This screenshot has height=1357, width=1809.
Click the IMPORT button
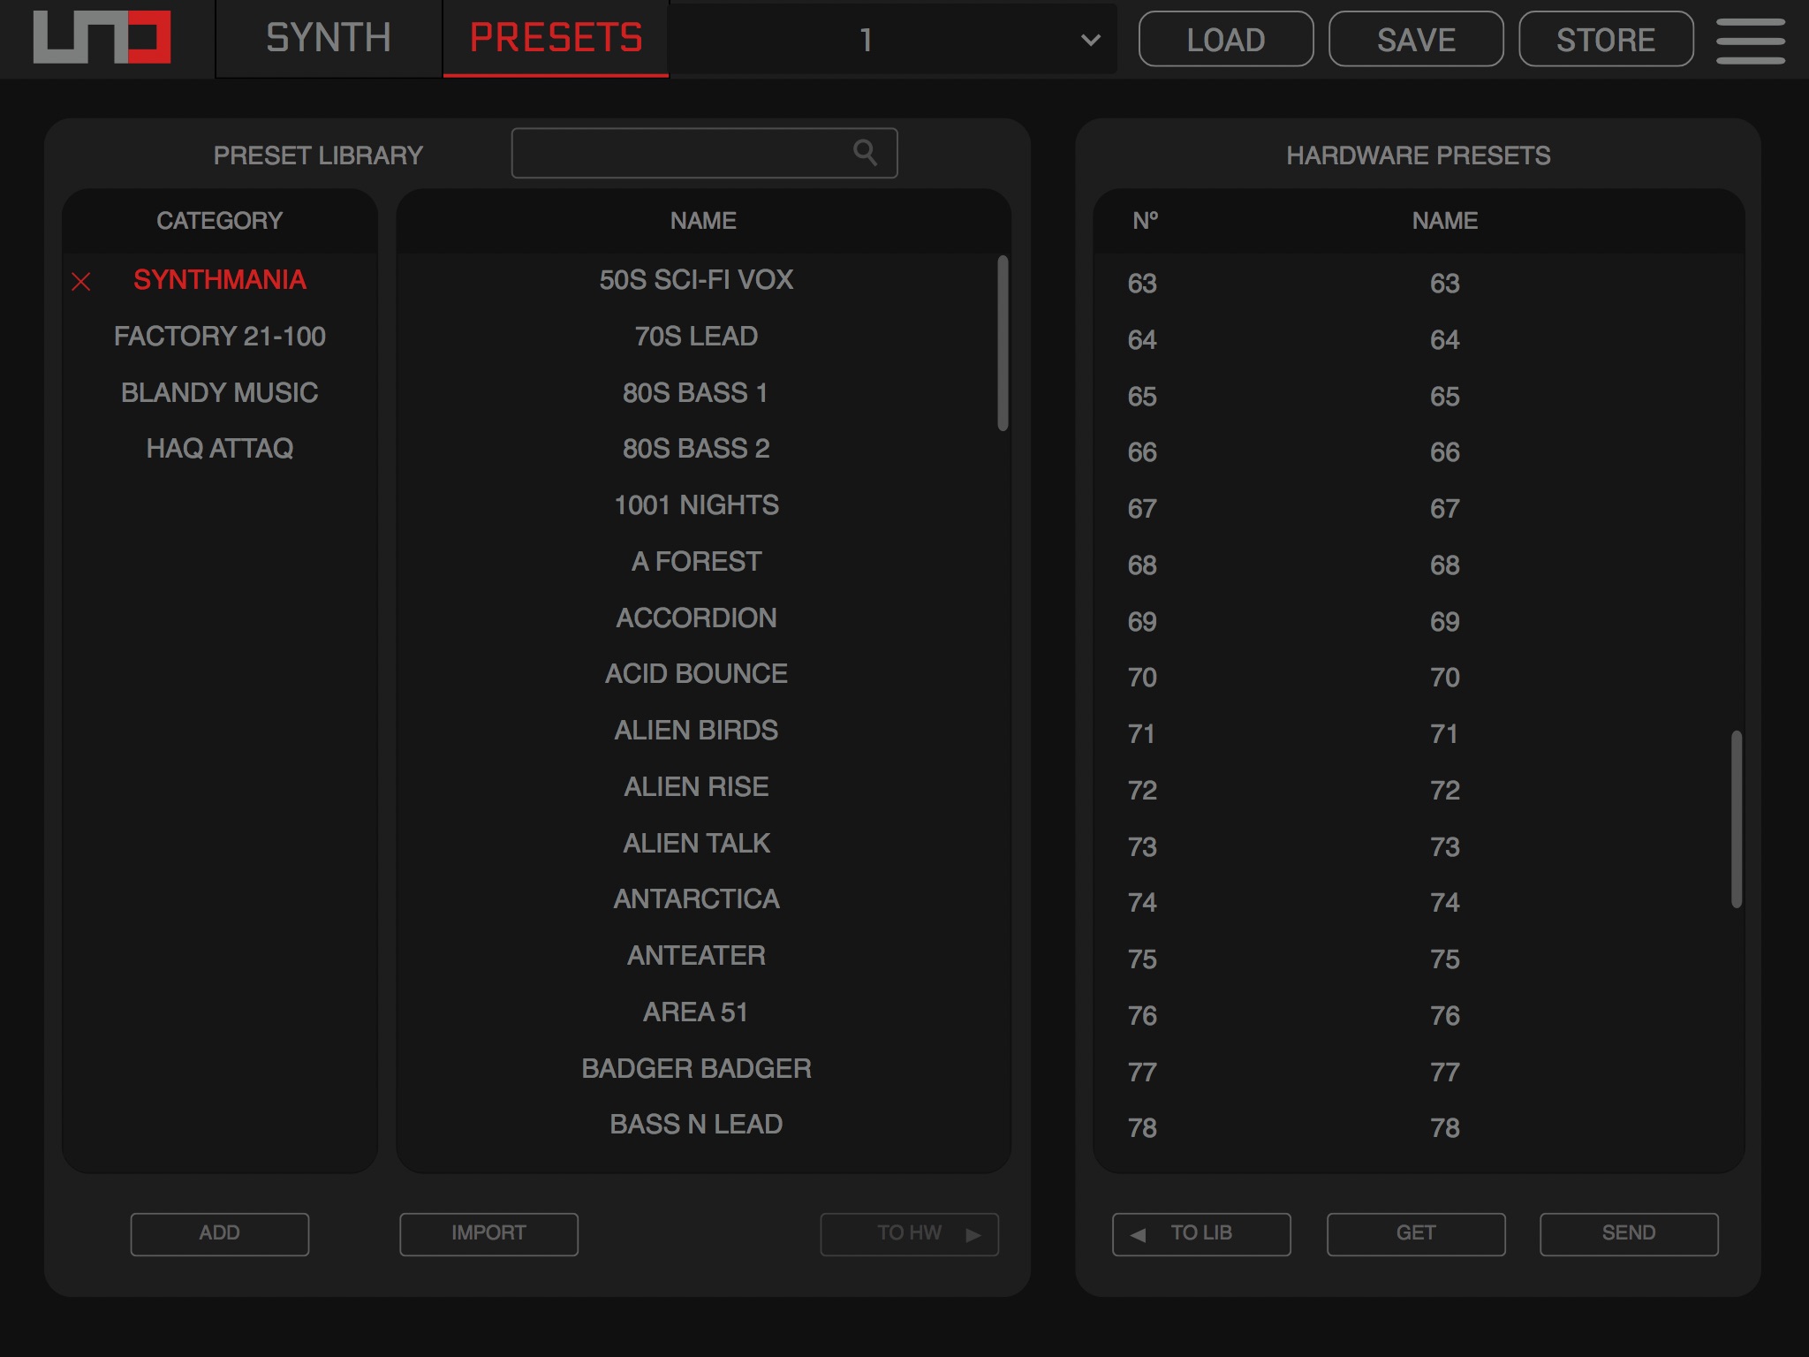[x=488, y=1233]
